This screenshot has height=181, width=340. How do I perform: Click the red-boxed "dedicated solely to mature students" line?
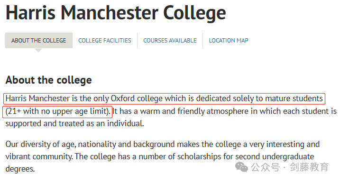pos(165,98)
